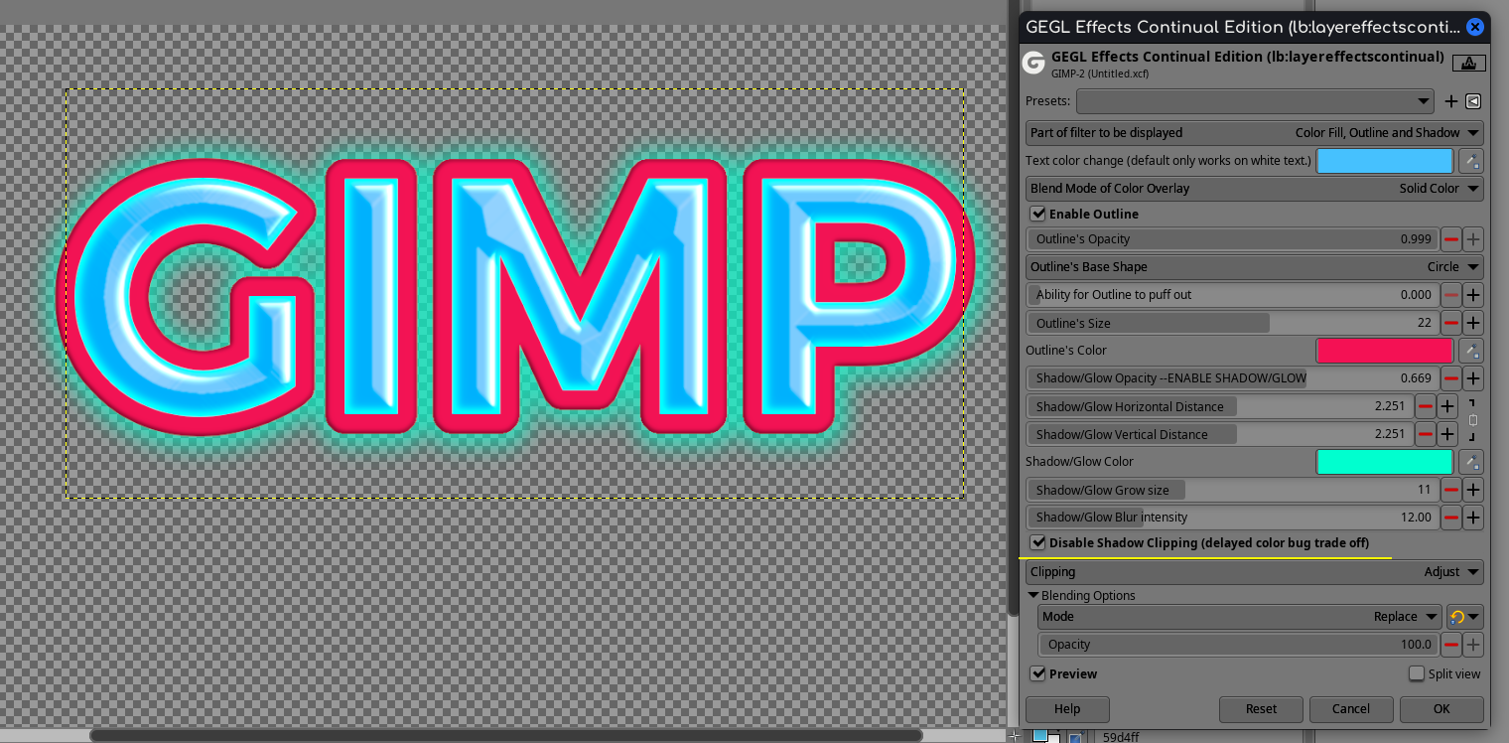Pick Shadow/Glow Color with the eyedropper icon
This screenshot has height=743, width=1509.
tap(1471, 462)
